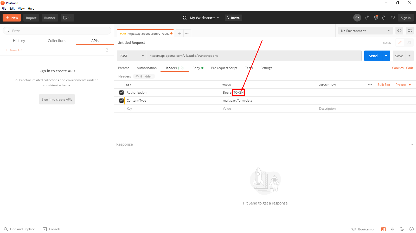The width and height of the screenshot is (416, 233).
Task: Open the comments icon near BUILD
Action: pos(409,43)
